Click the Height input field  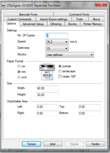pyautogui.click(x=47, y=95)
